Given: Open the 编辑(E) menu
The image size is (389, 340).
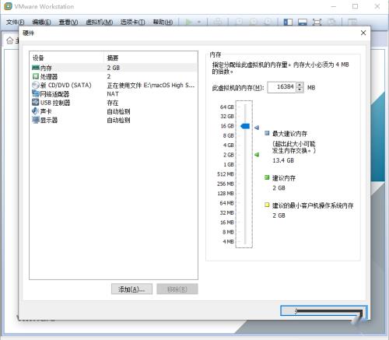Looking at the screenshot, I should pos(41,23).
